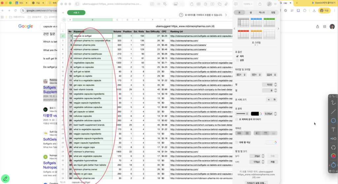Click the paperclip attachment icon in toolbar
Image resolution: width=338 pixels, height=184 pixels.
pyautogui.click(x=226, y=4)
